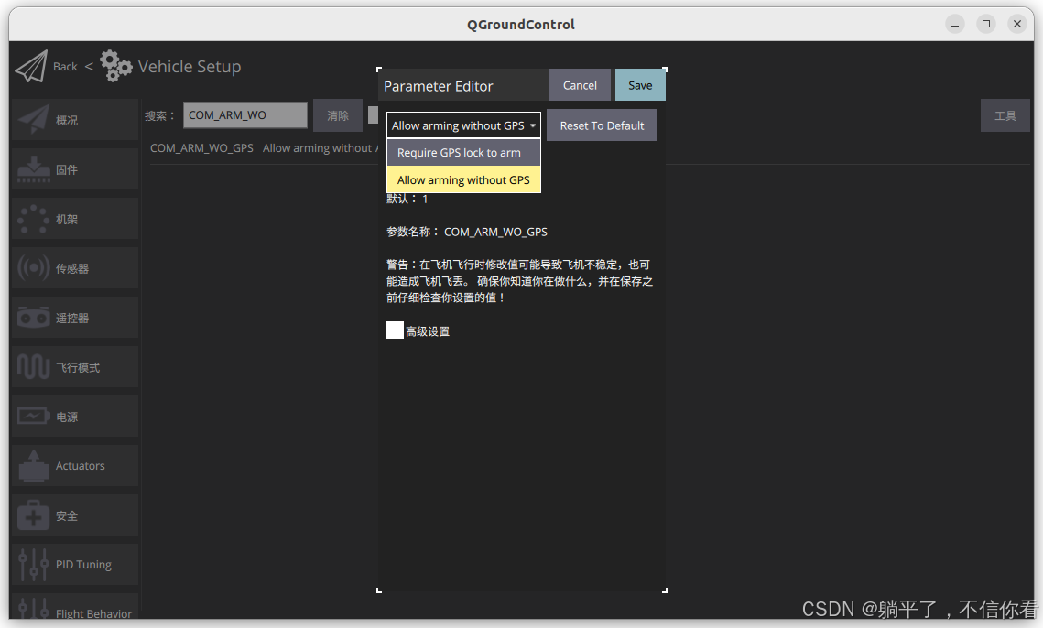Close the QGroundControl window
Screen dimensions: 1043x628
point(1017,24)
